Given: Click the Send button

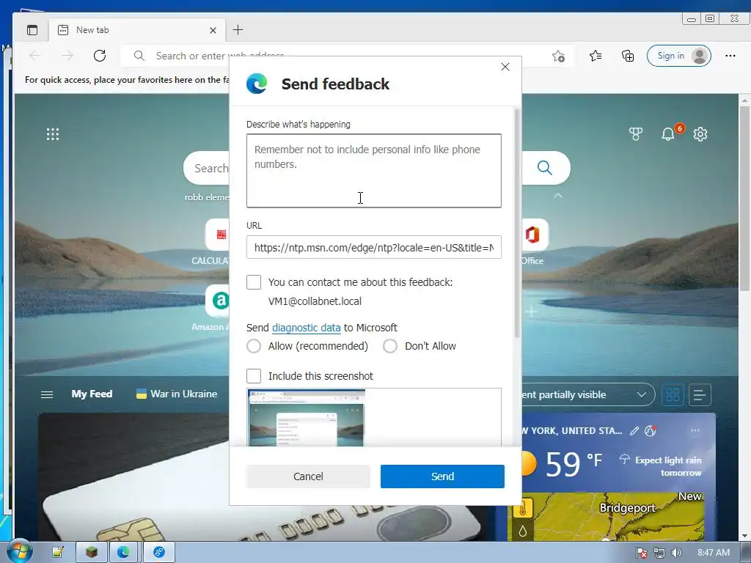Looking at the screenshot, I should pos(442,476).
